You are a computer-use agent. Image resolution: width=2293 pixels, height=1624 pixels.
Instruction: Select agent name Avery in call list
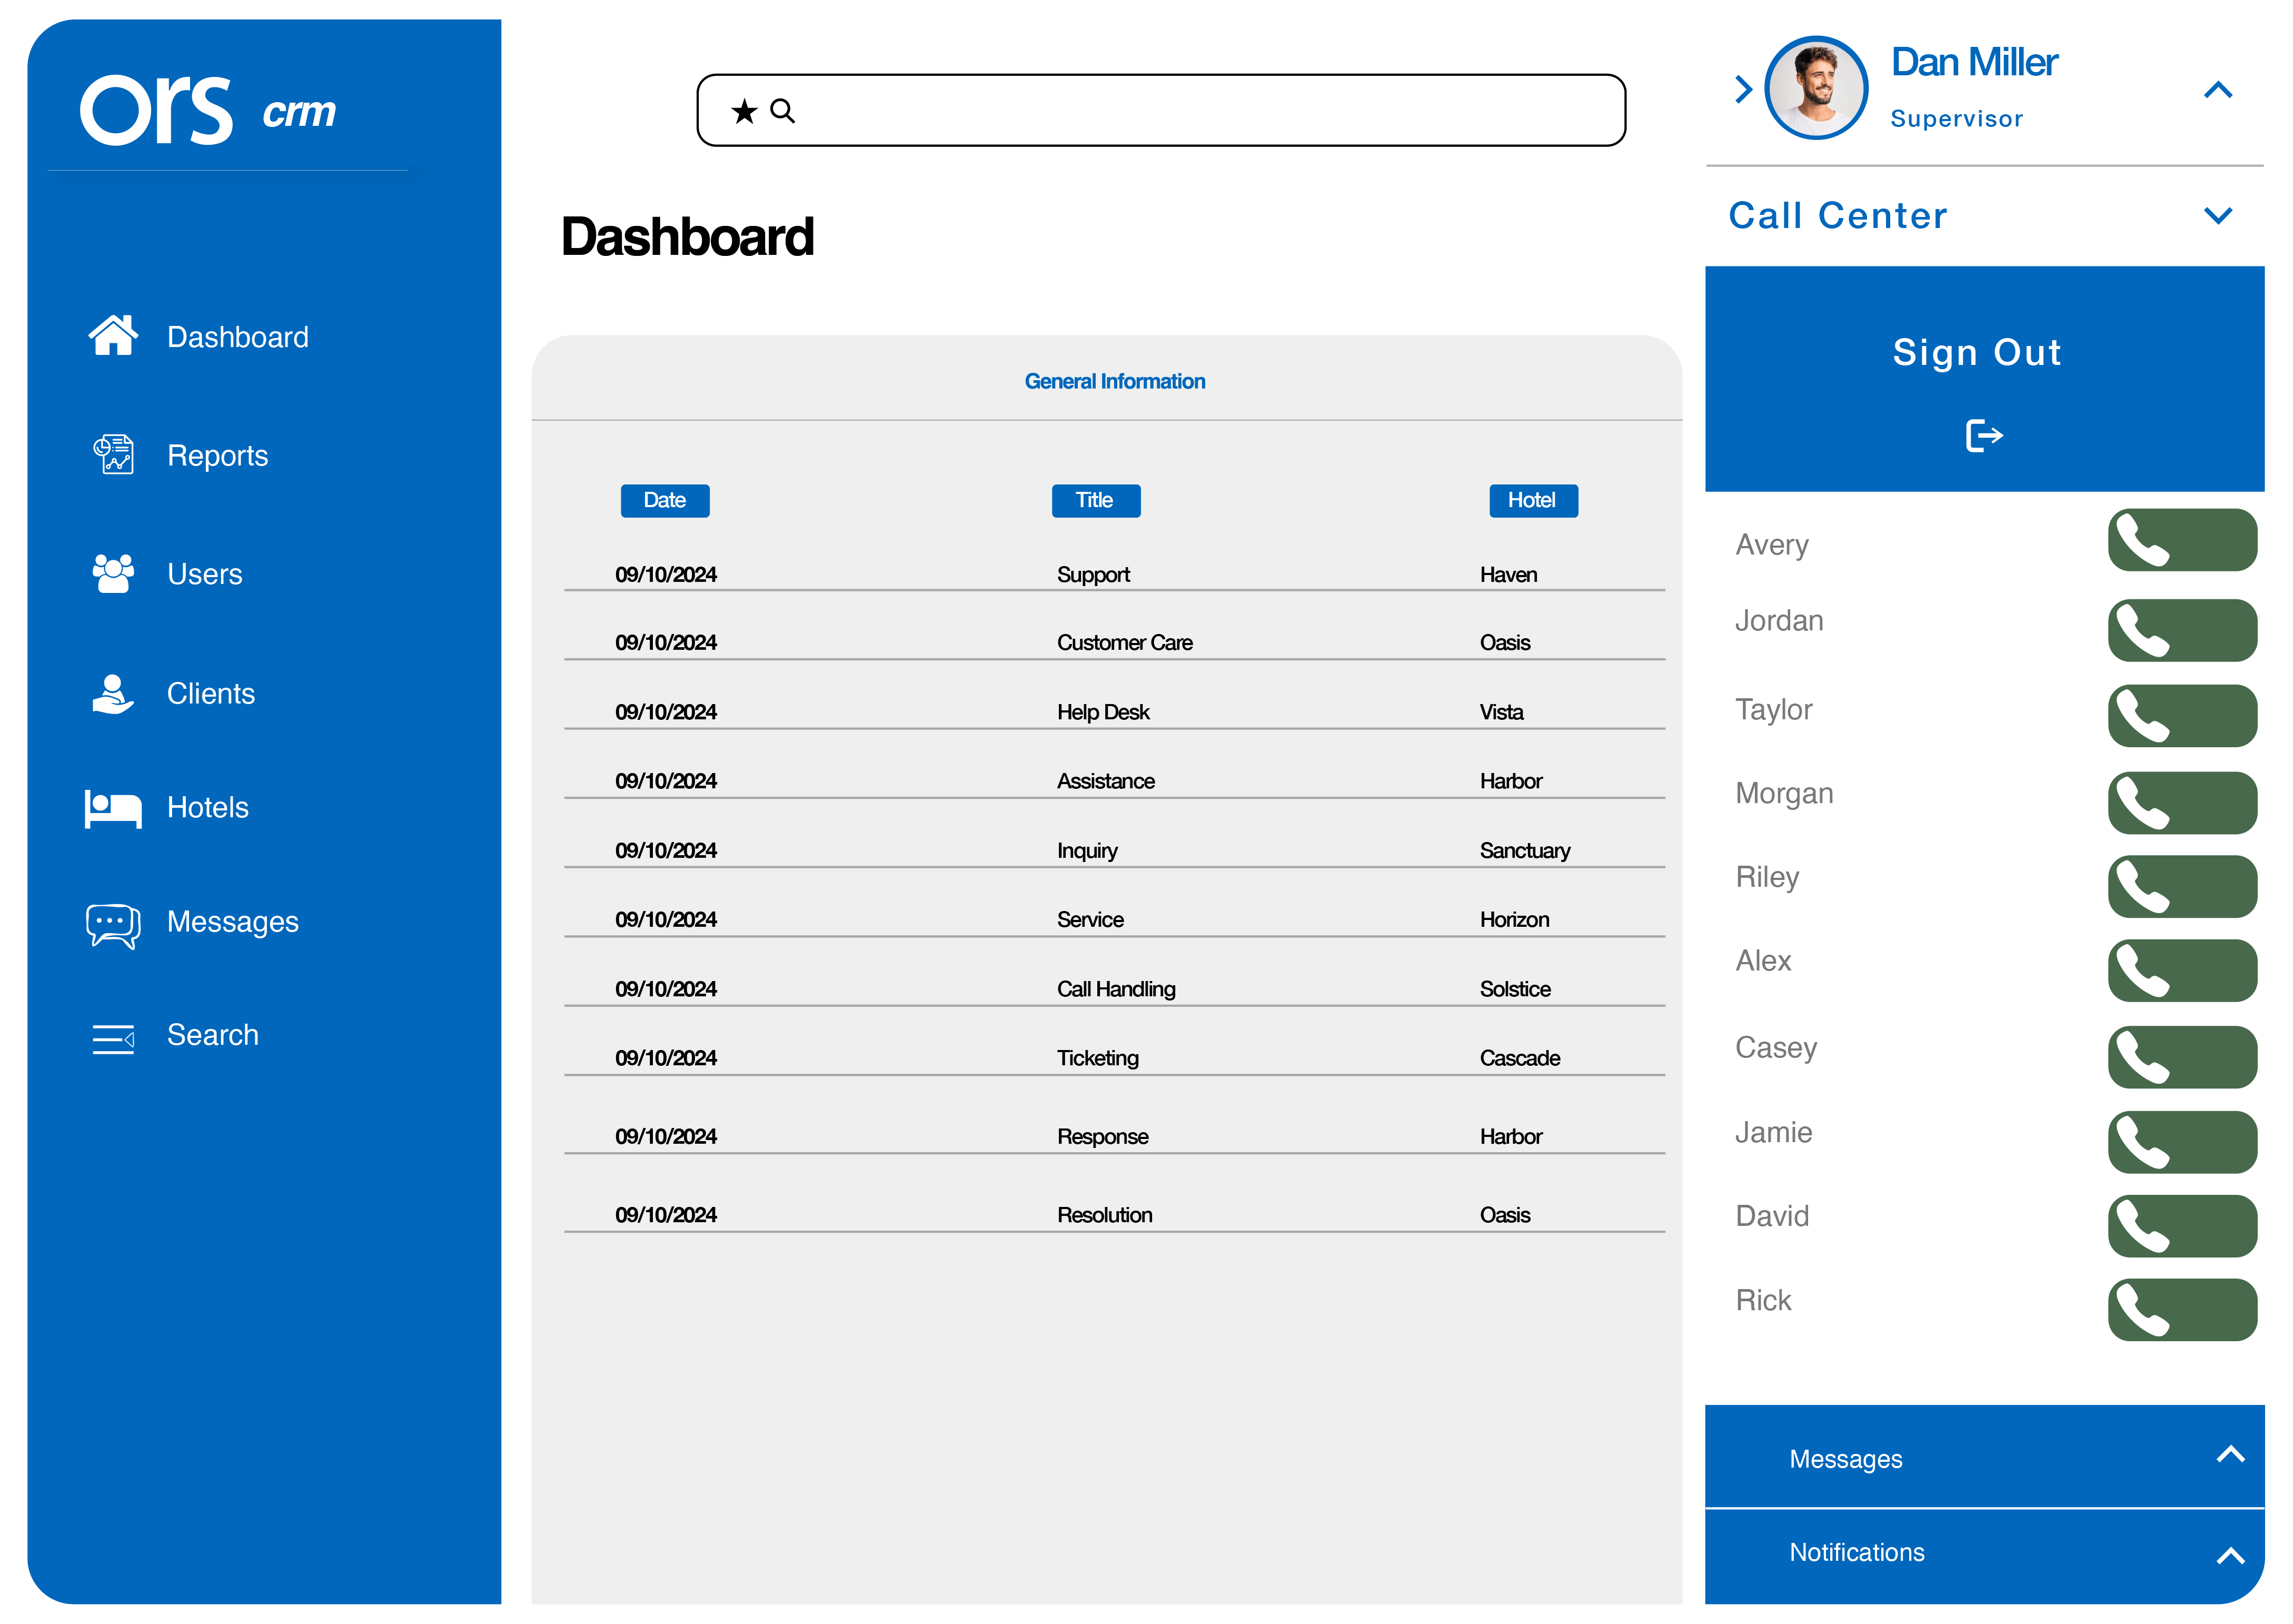coord(1771,545)
